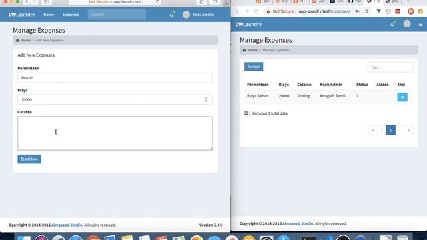Viewport: 427px width, 240px height.
Task: Open a new tab in Chrome
Action: pos(408,1)
